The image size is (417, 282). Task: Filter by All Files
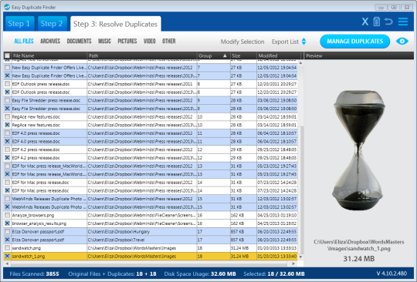pos(24,41)
